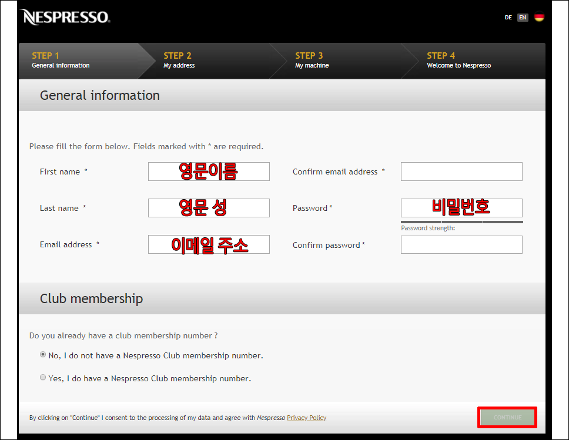Click the Nespresso logo
569x440 pixels.
coord(65,17)
